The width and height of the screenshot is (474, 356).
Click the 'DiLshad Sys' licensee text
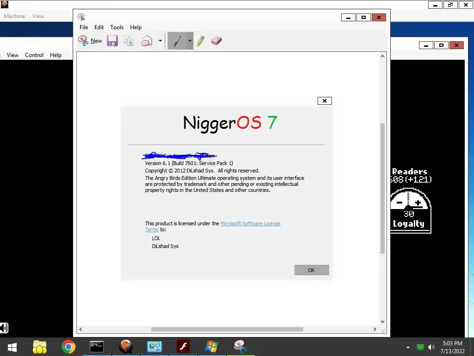(165, 246)
